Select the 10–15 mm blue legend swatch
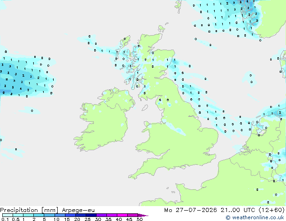 pos(60,215)
